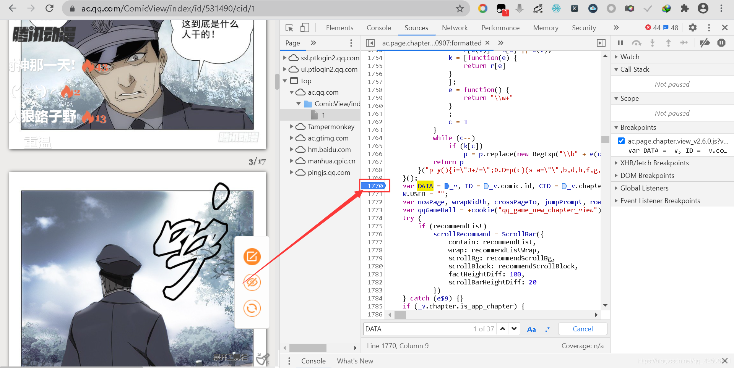
Task: Open the drawer three-dot menu
Action: click(x=289, y=361)
